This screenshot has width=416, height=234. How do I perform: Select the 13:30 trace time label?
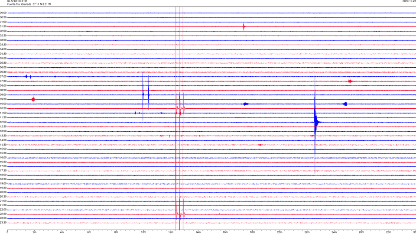(x=3, y=136)
